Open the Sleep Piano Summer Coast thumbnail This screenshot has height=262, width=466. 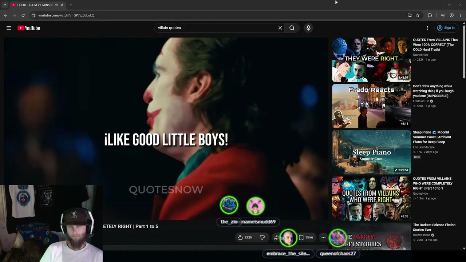click(x=371, y=152)
